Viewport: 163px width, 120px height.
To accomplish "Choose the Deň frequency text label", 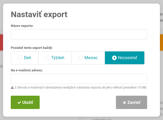I will (x=28, y=58).
